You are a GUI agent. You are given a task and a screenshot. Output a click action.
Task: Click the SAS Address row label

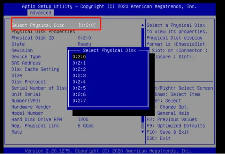pos(26,63)
